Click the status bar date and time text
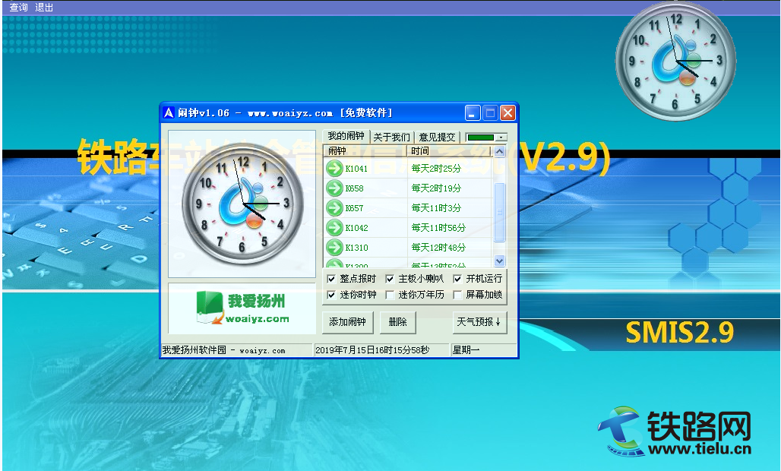Image resolution: width=781 pixels, height=471 pixels. [x=372, y=350]
